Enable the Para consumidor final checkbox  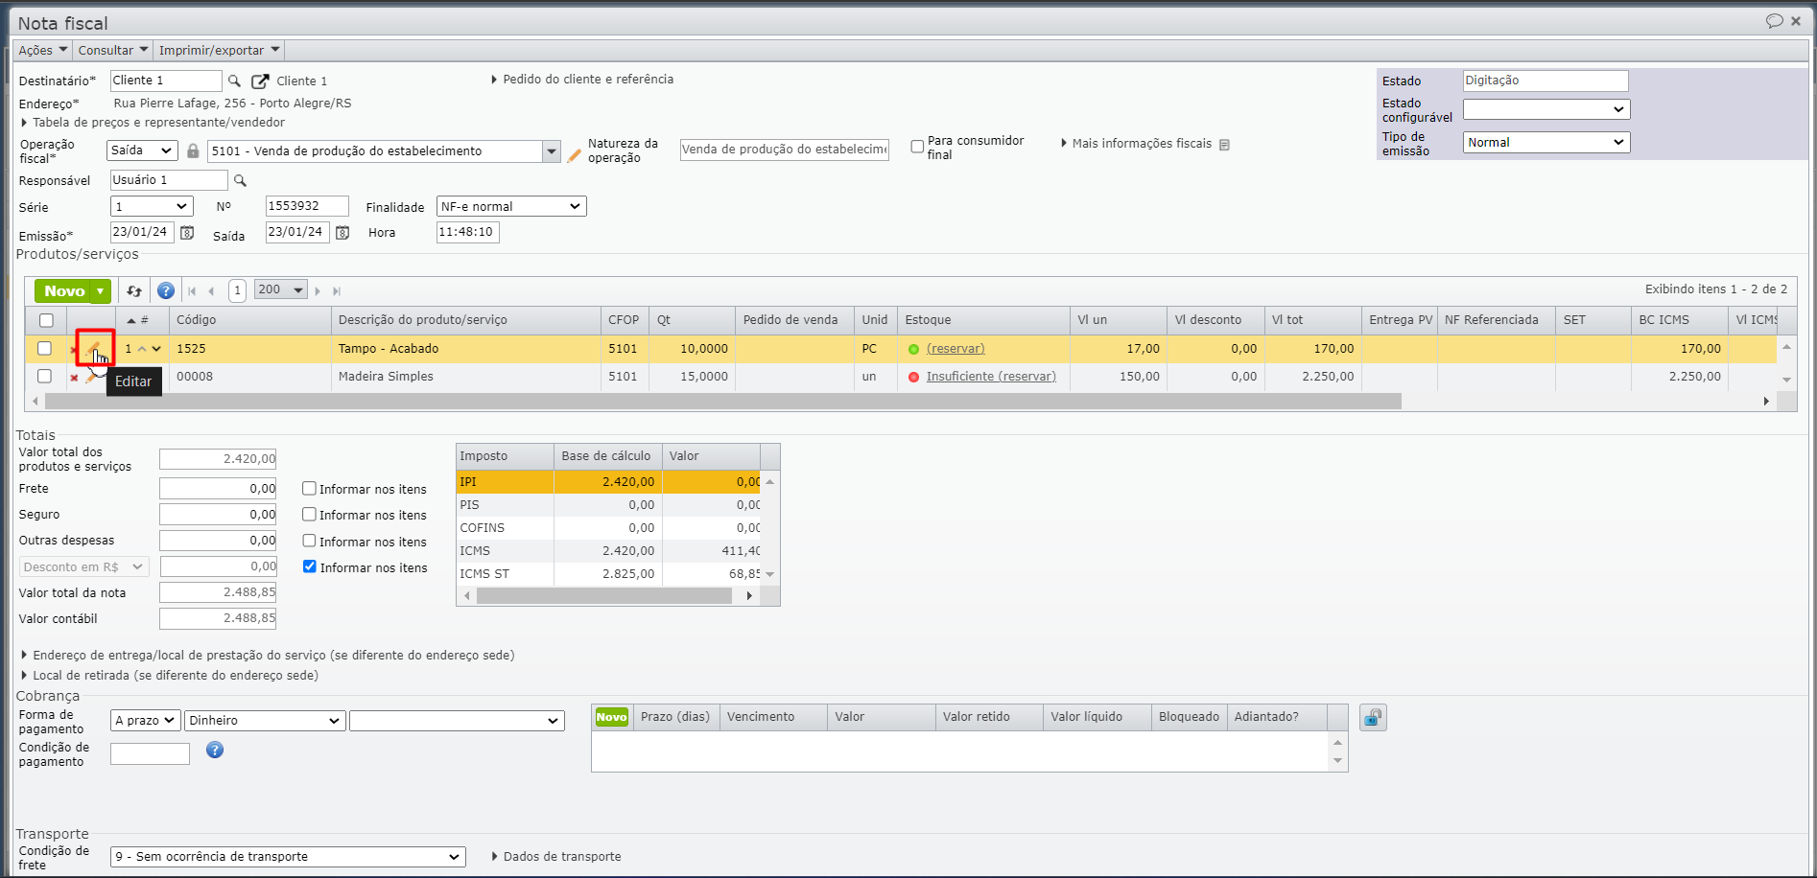click(917, 147)
